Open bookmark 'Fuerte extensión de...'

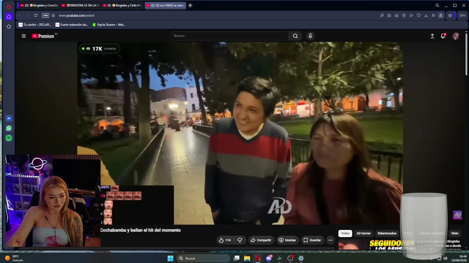(72, 25)
